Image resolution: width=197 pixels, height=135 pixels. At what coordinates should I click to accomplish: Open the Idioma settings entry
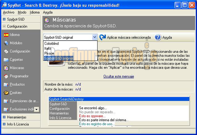(x=15, y=35)
